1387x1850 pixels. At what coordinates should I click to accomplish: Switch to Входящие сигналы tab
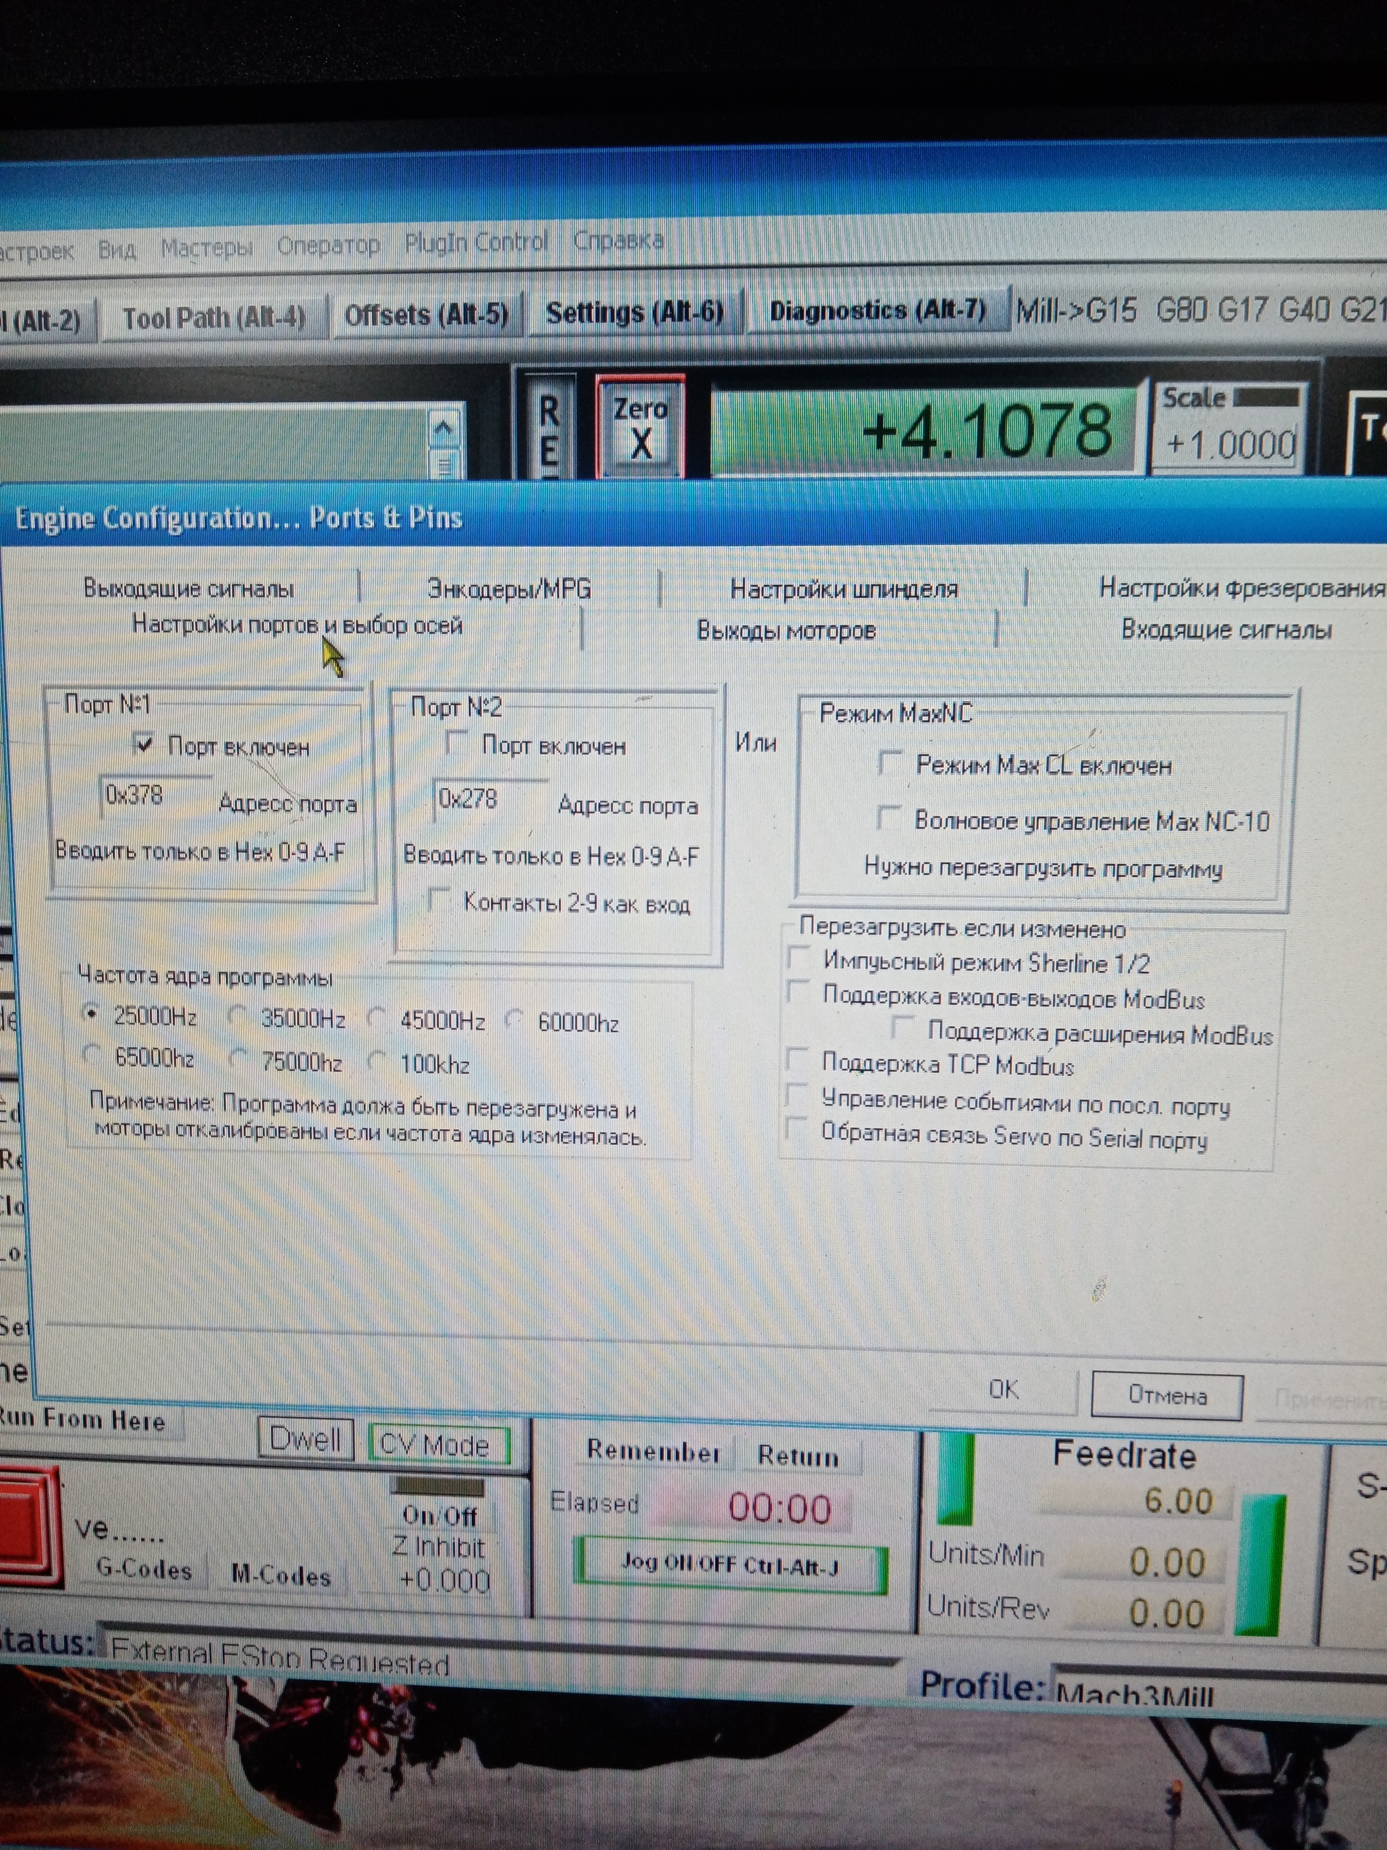(1226, 630)
